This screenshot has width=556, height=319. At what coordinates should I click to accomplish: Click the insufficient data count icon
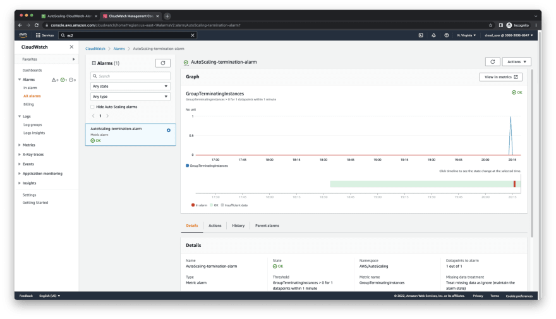click(x=72, y=80)
